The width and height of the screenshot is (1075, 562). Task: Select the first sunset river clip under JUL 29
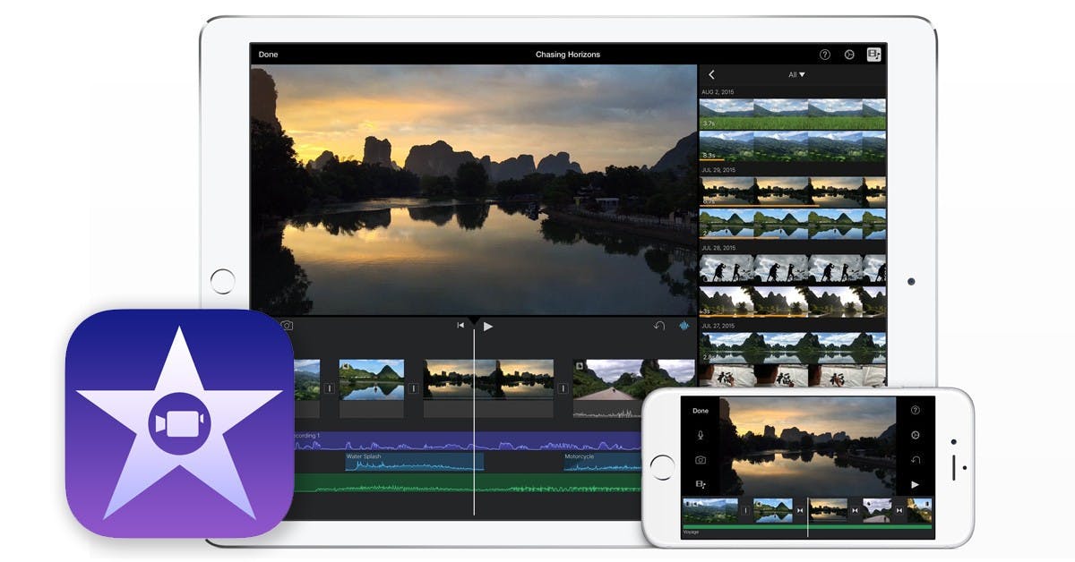click(x=793, y=192)
